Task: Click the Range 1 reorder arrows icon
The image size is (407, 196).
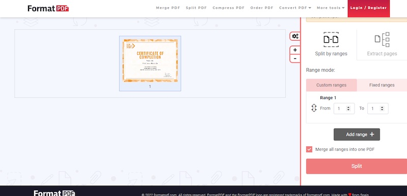Action: (314, 108)
